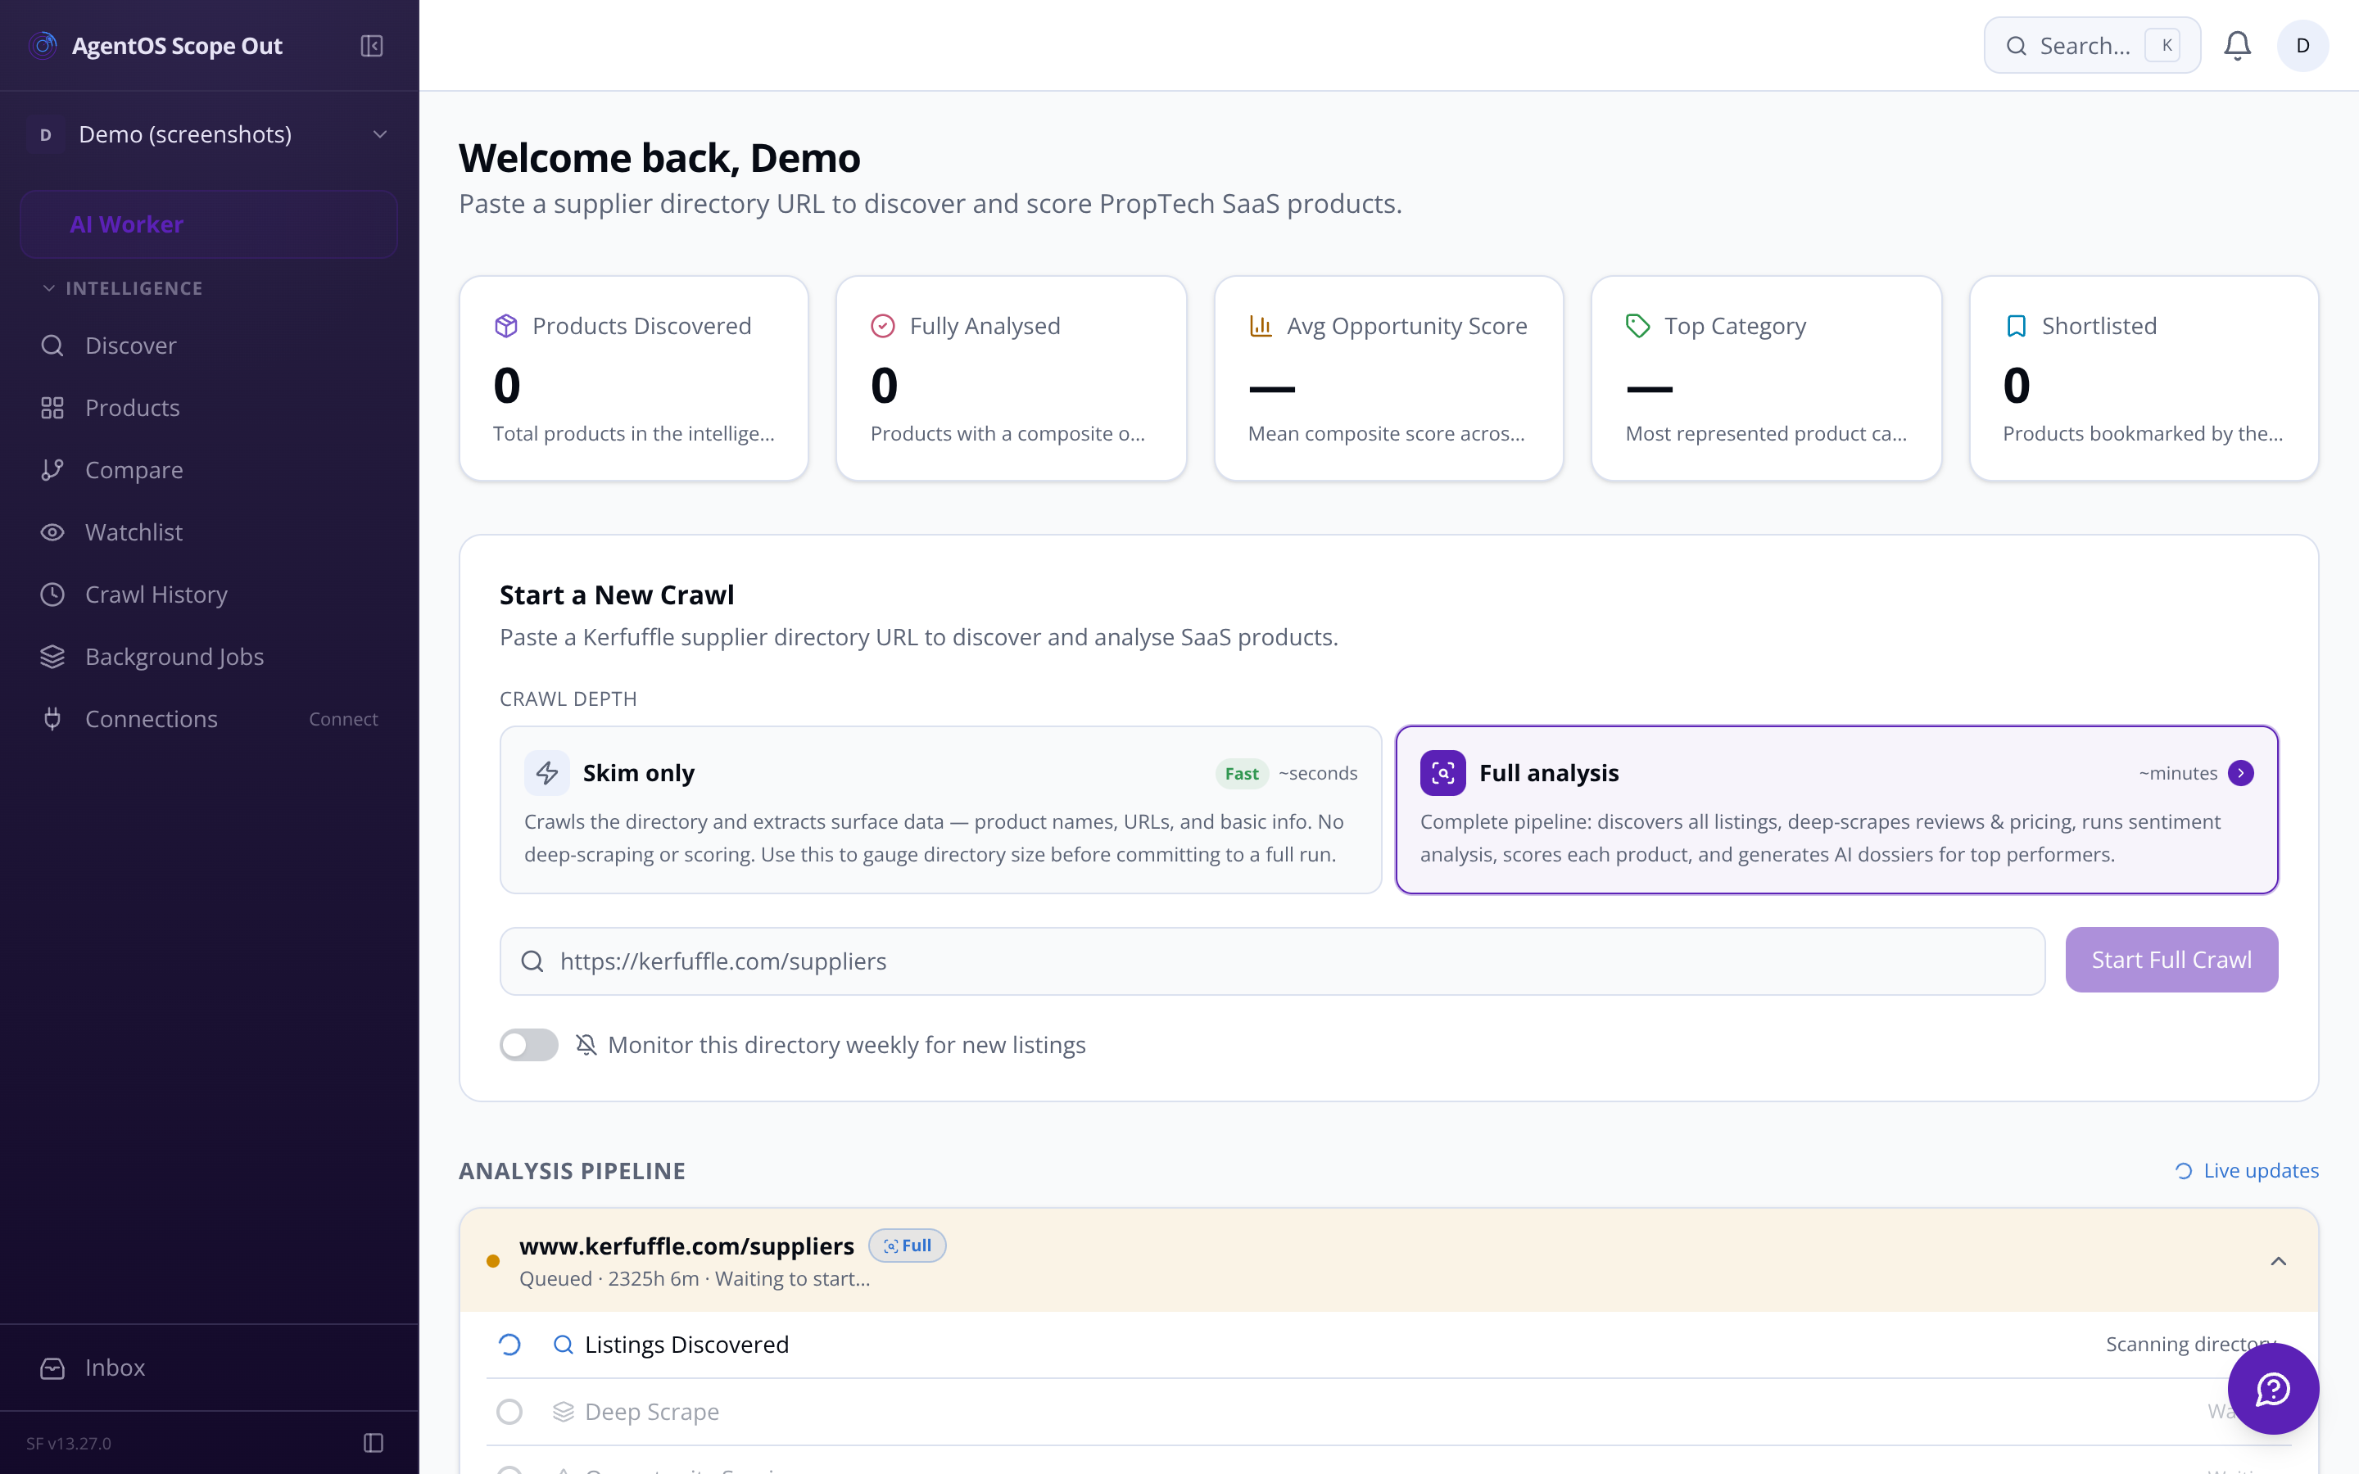Click the search icon in URL field
Viewport: 2359px width, 1474px height.
532,961
